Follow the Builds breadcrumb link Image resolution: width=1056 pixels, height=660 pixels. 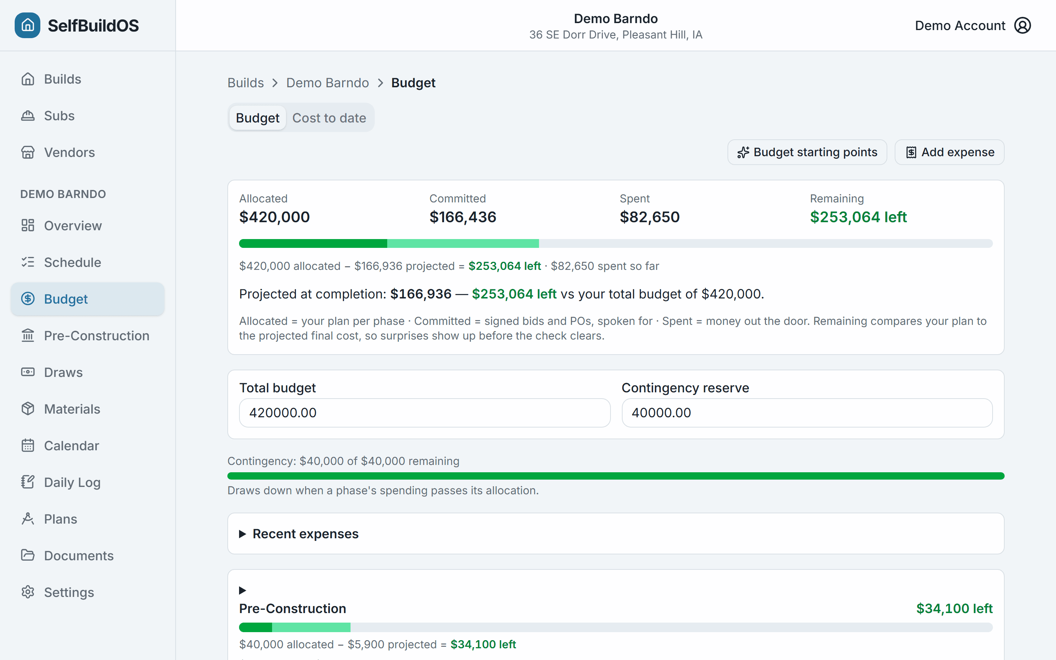(246, 83)
